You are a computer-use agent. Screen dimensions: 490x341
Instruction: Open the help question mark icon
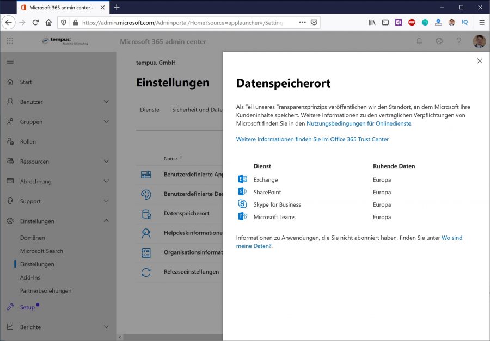(x=459, y=41)
